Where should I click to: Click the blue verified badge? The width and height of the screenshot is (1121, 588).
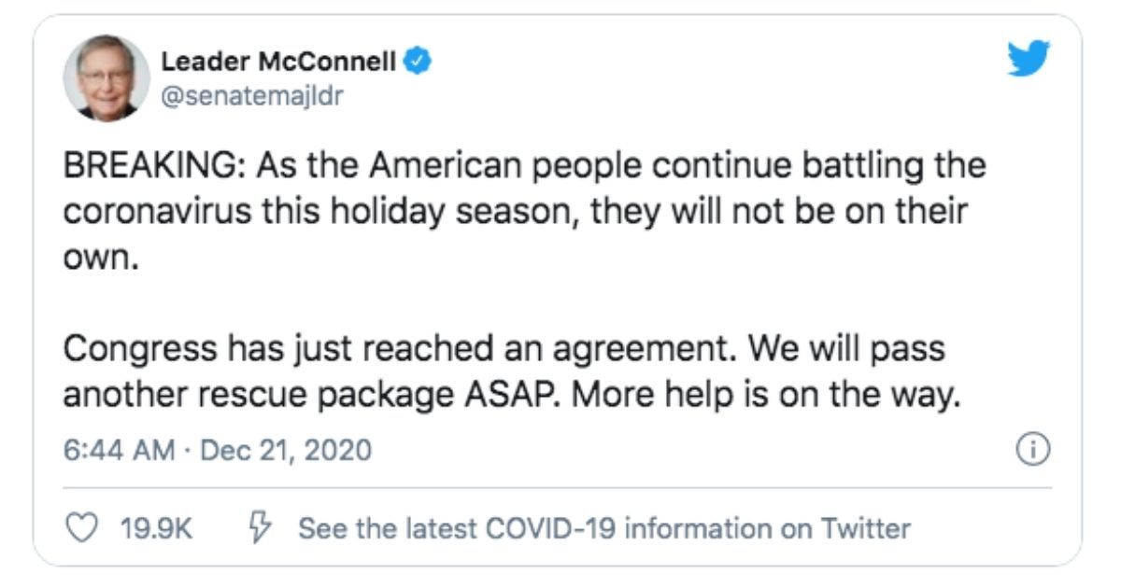pyautogui.click(x=418, y=63)
